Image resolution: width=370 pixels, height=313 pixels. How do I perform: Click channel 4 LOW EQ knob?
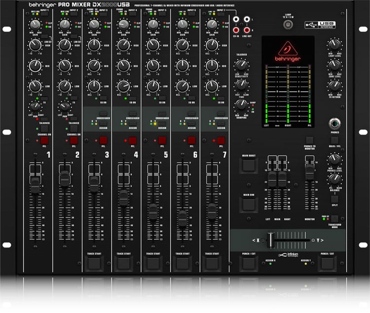coord(123,86)
